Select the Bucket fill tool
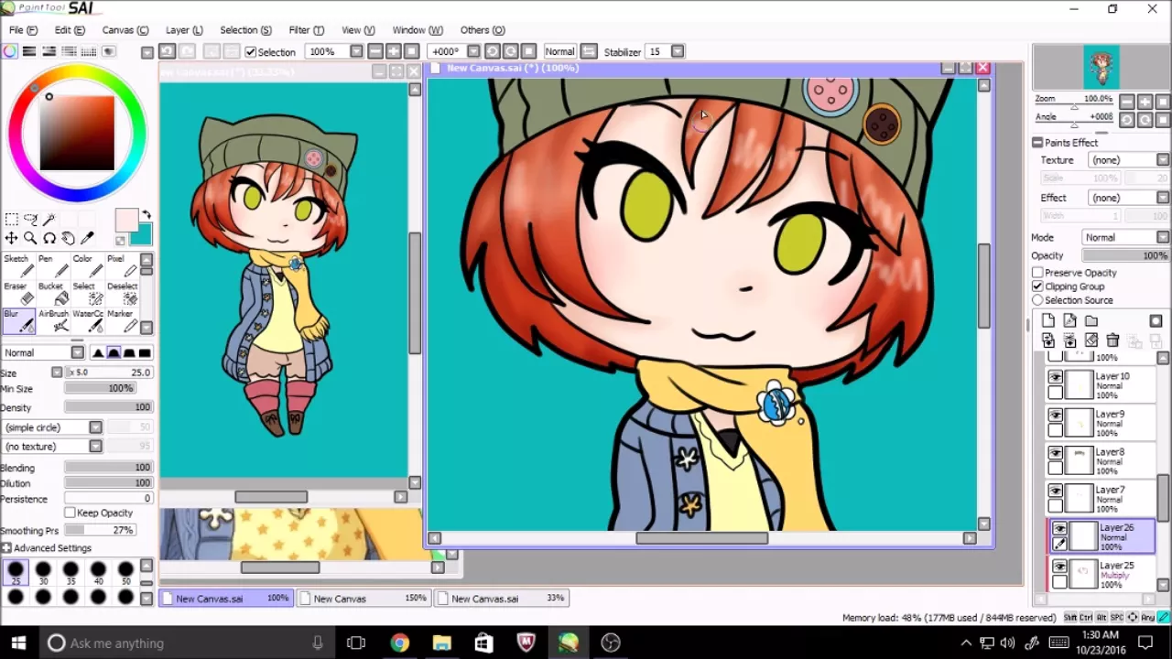1172x659 pixels. (x=53, y=293)
